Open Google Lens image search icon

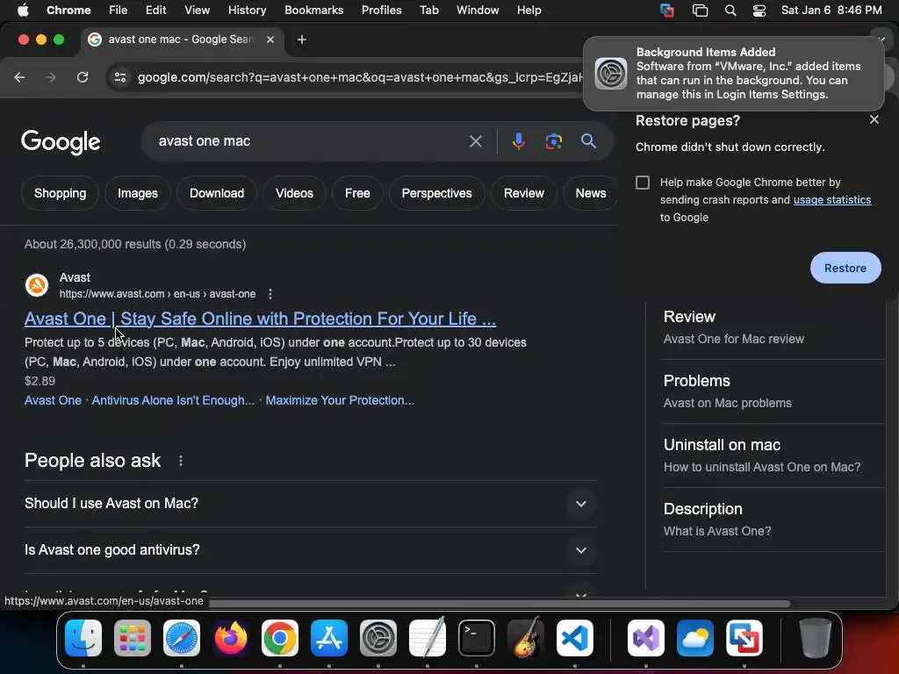click(x=553, y=141)
